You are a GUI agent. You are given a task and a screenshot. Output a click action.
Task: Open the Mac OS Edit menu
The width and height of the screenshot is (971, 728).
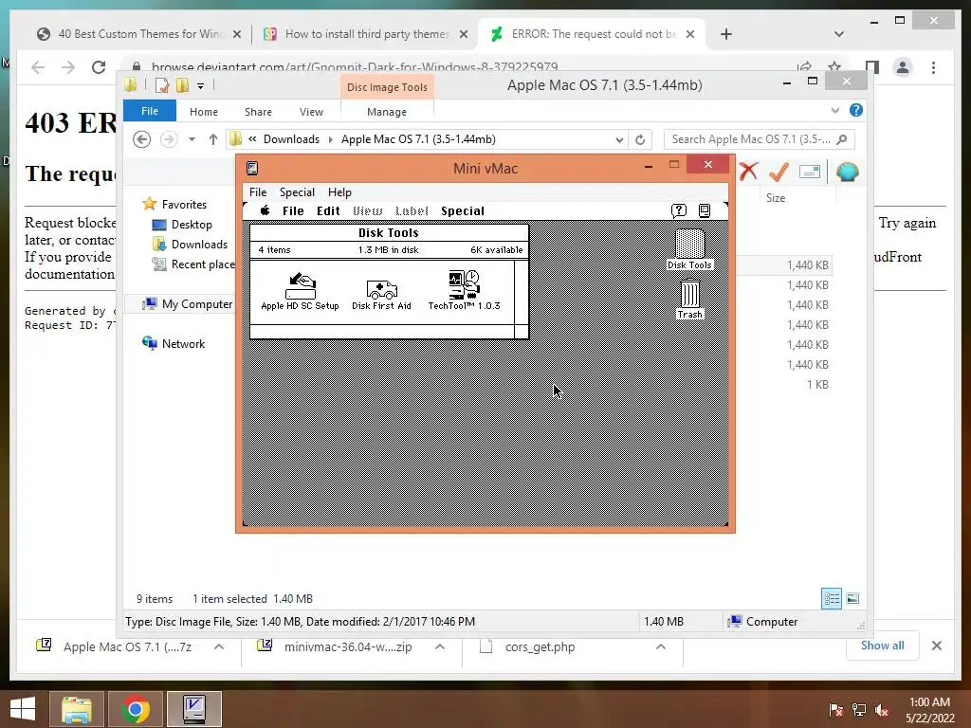click(x=328, y=210)
